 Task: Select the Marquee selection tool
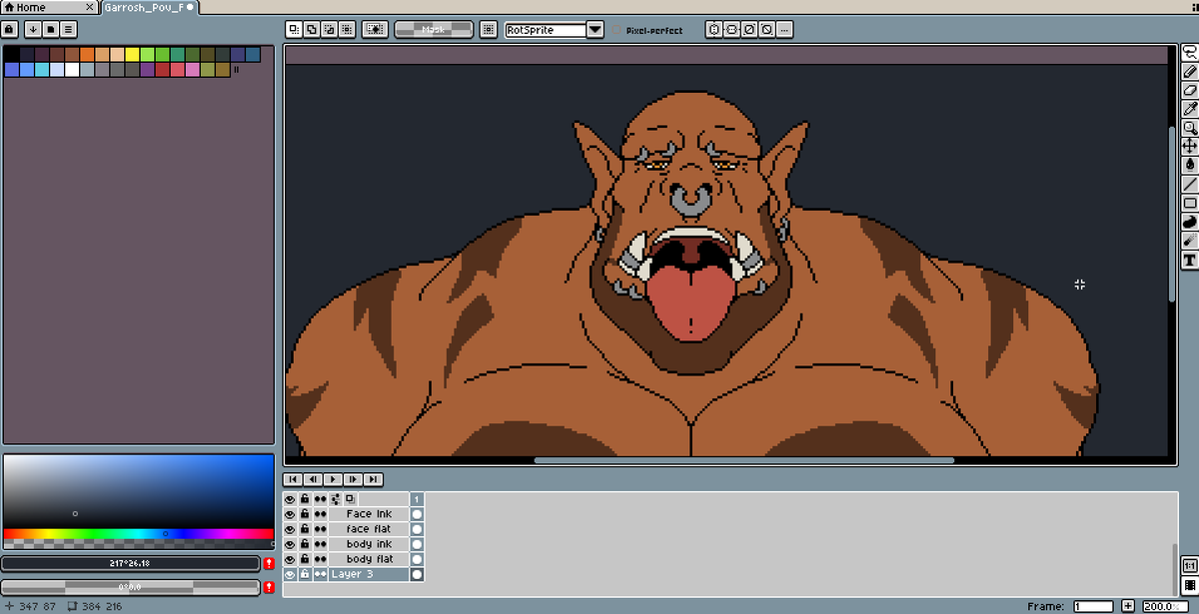click(x=1190, y=53)
